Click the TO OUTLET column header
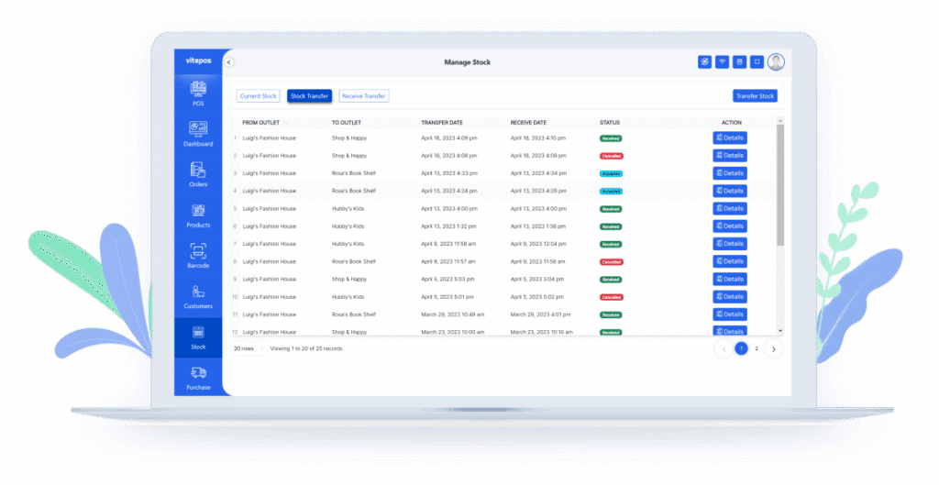This screenshot has width=939, height=485. [x=347, y=123]
